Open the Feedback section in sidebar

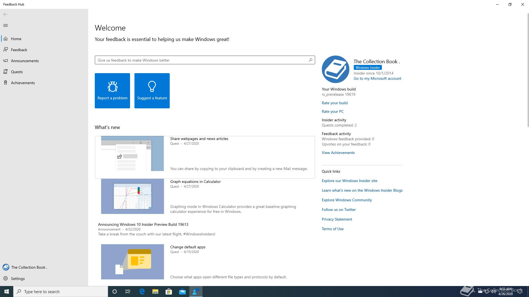tap(19, 50)
